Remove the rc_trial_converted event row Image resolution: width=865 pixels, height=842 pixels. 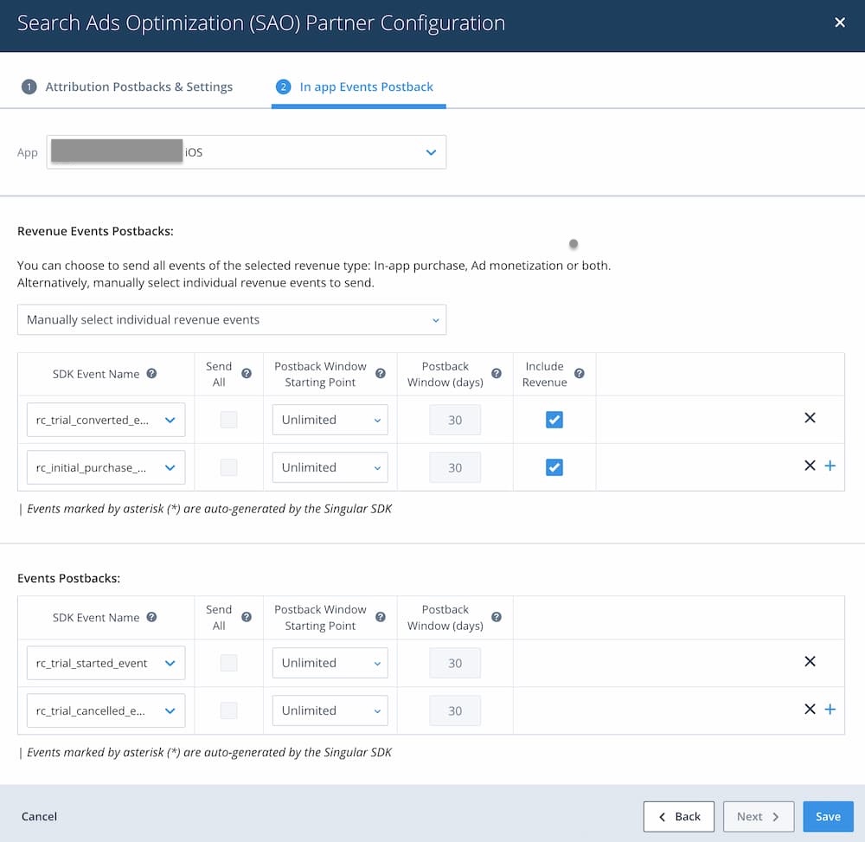point(810,418)
